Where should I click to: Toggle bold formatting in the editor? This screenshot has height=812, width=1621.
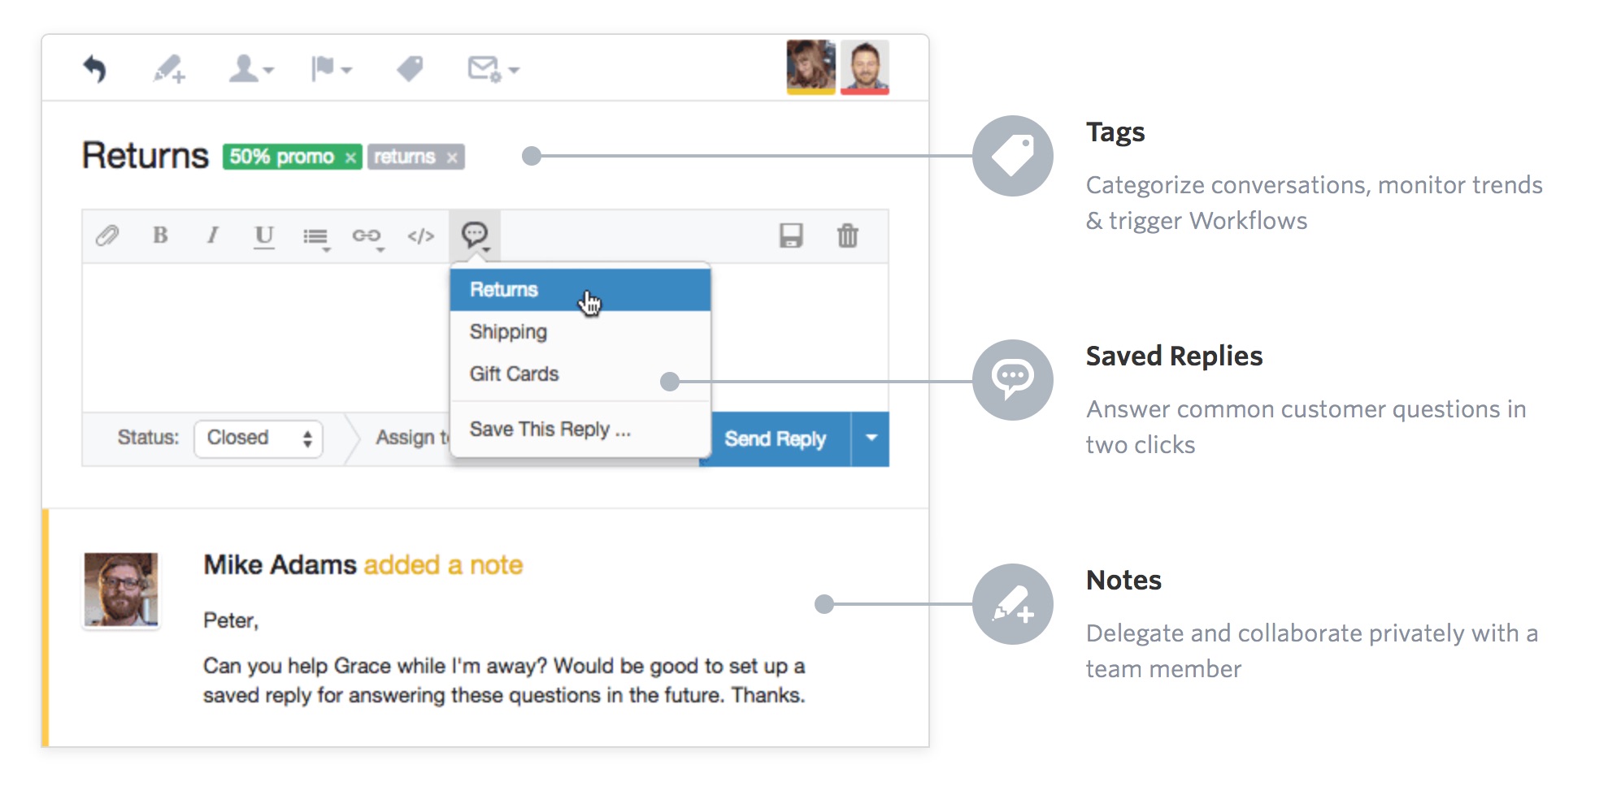(x=160, y=236)
